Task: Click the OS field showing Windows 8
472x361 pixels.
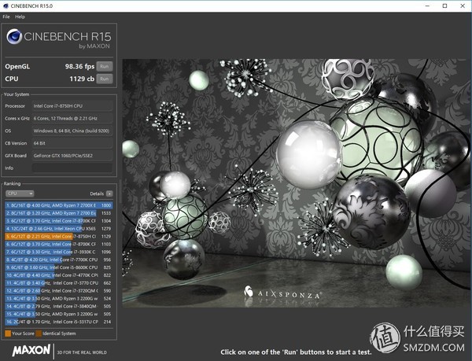Action: pyautogui.click(x=72, y=131)
